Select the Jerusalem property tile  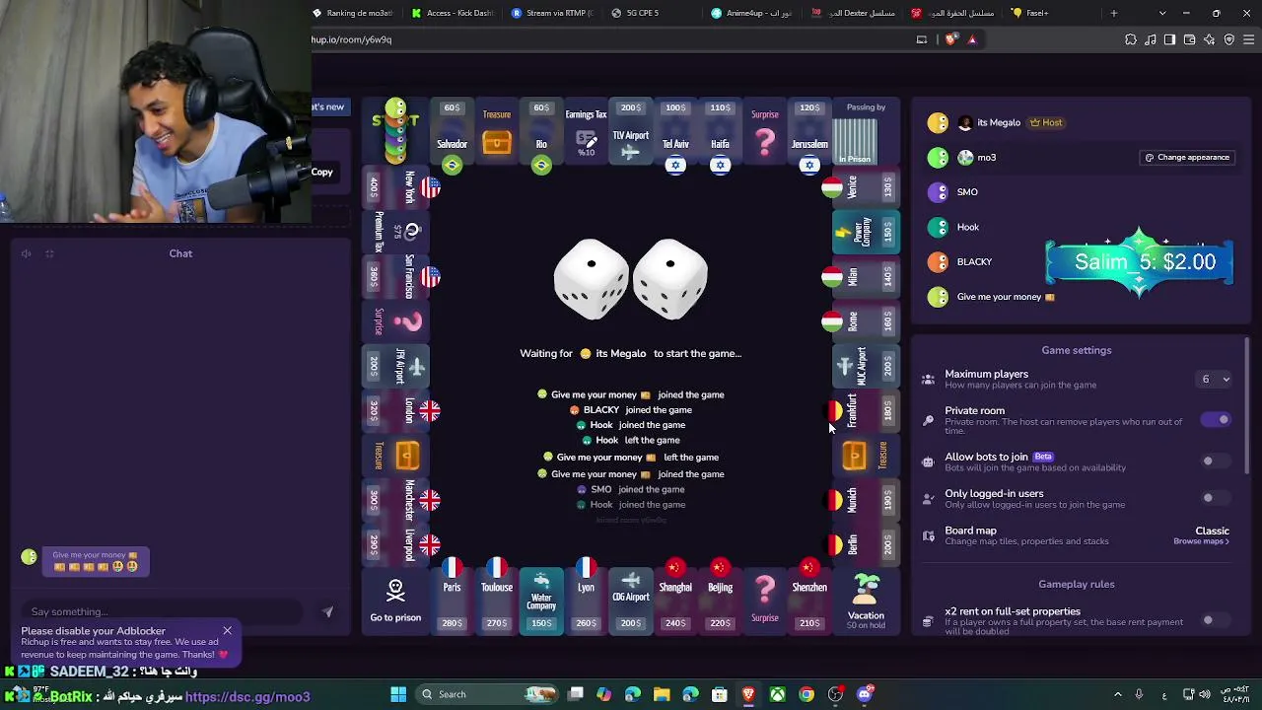coord(809,132)
